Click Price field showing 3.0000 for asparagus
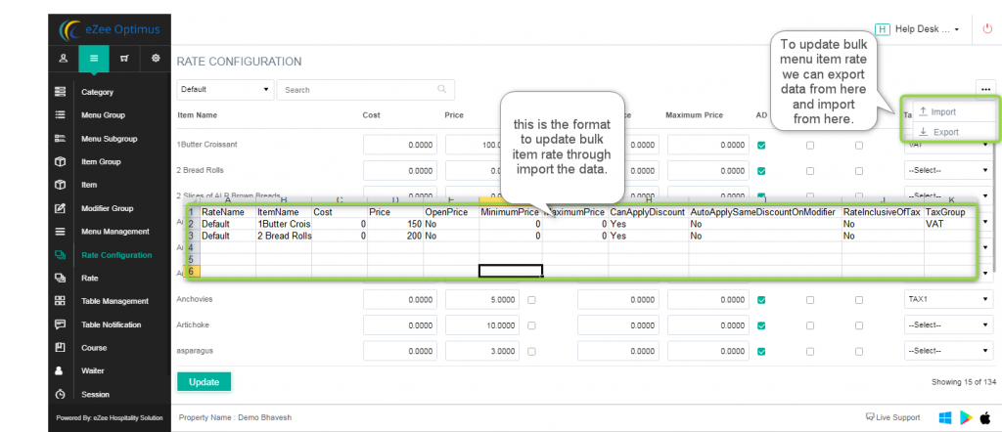The height and width of the screenshot is (432, 1002). pos(482,351)
